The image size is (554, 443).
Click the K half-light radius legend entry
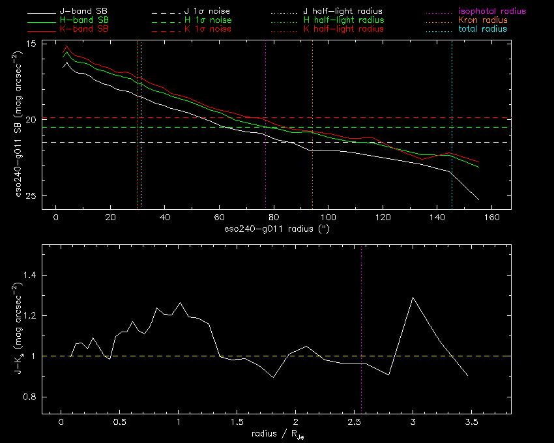pos(343,29)
